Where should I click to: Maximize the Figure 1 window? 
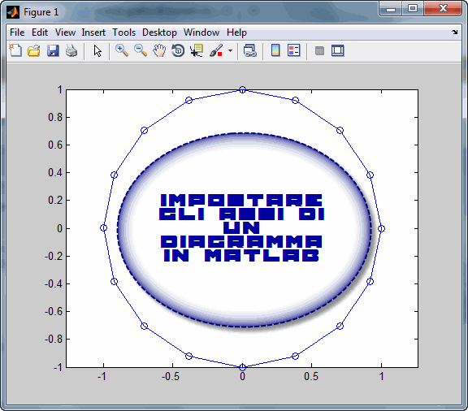[x=413, y=9]
